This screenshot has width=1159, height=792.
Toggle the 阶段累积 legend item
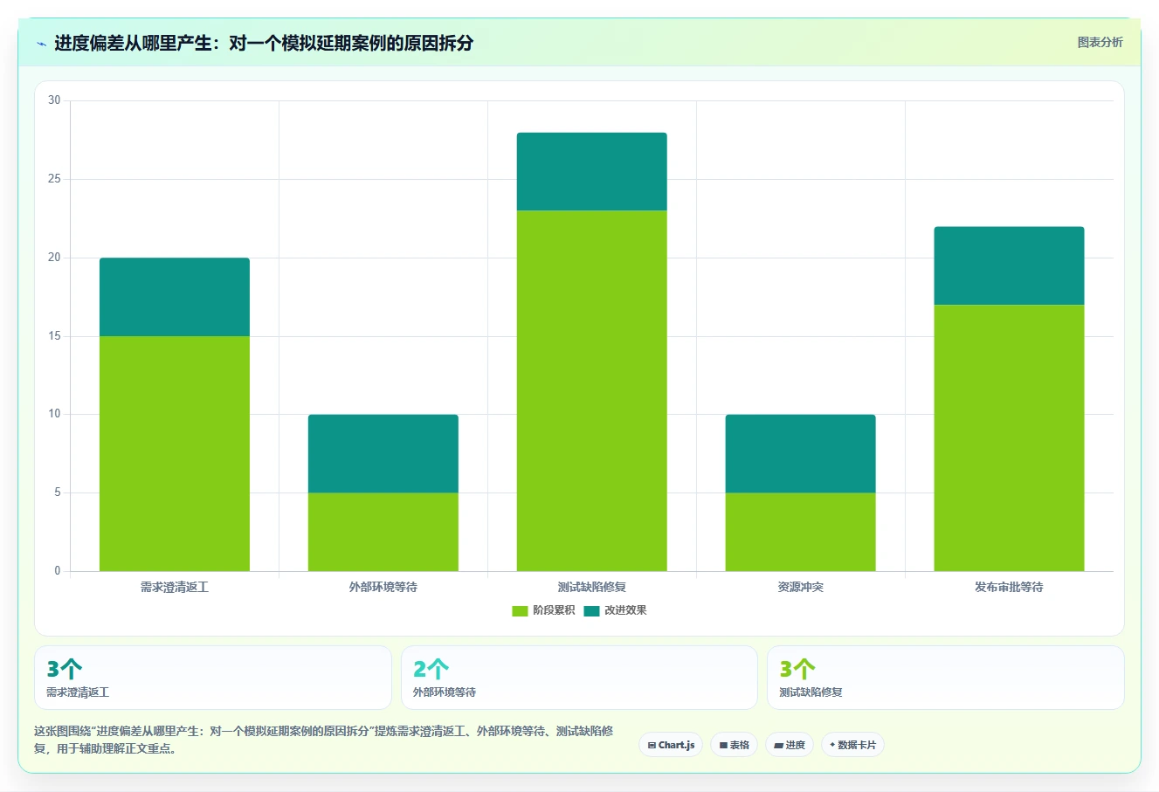pyautogui.click(x=543, y=610)
